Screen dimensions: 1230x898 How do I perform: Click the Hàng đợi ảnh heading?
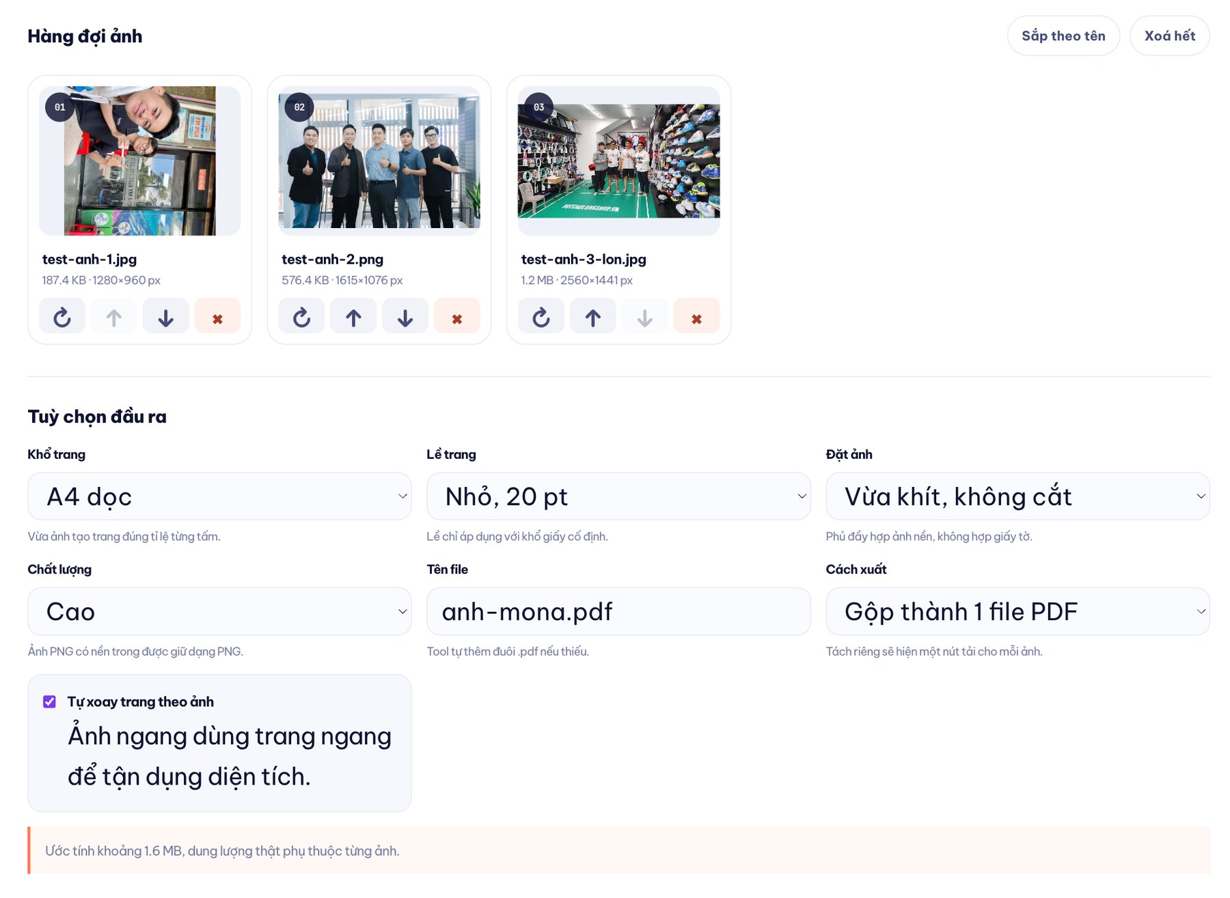point(85,36)
